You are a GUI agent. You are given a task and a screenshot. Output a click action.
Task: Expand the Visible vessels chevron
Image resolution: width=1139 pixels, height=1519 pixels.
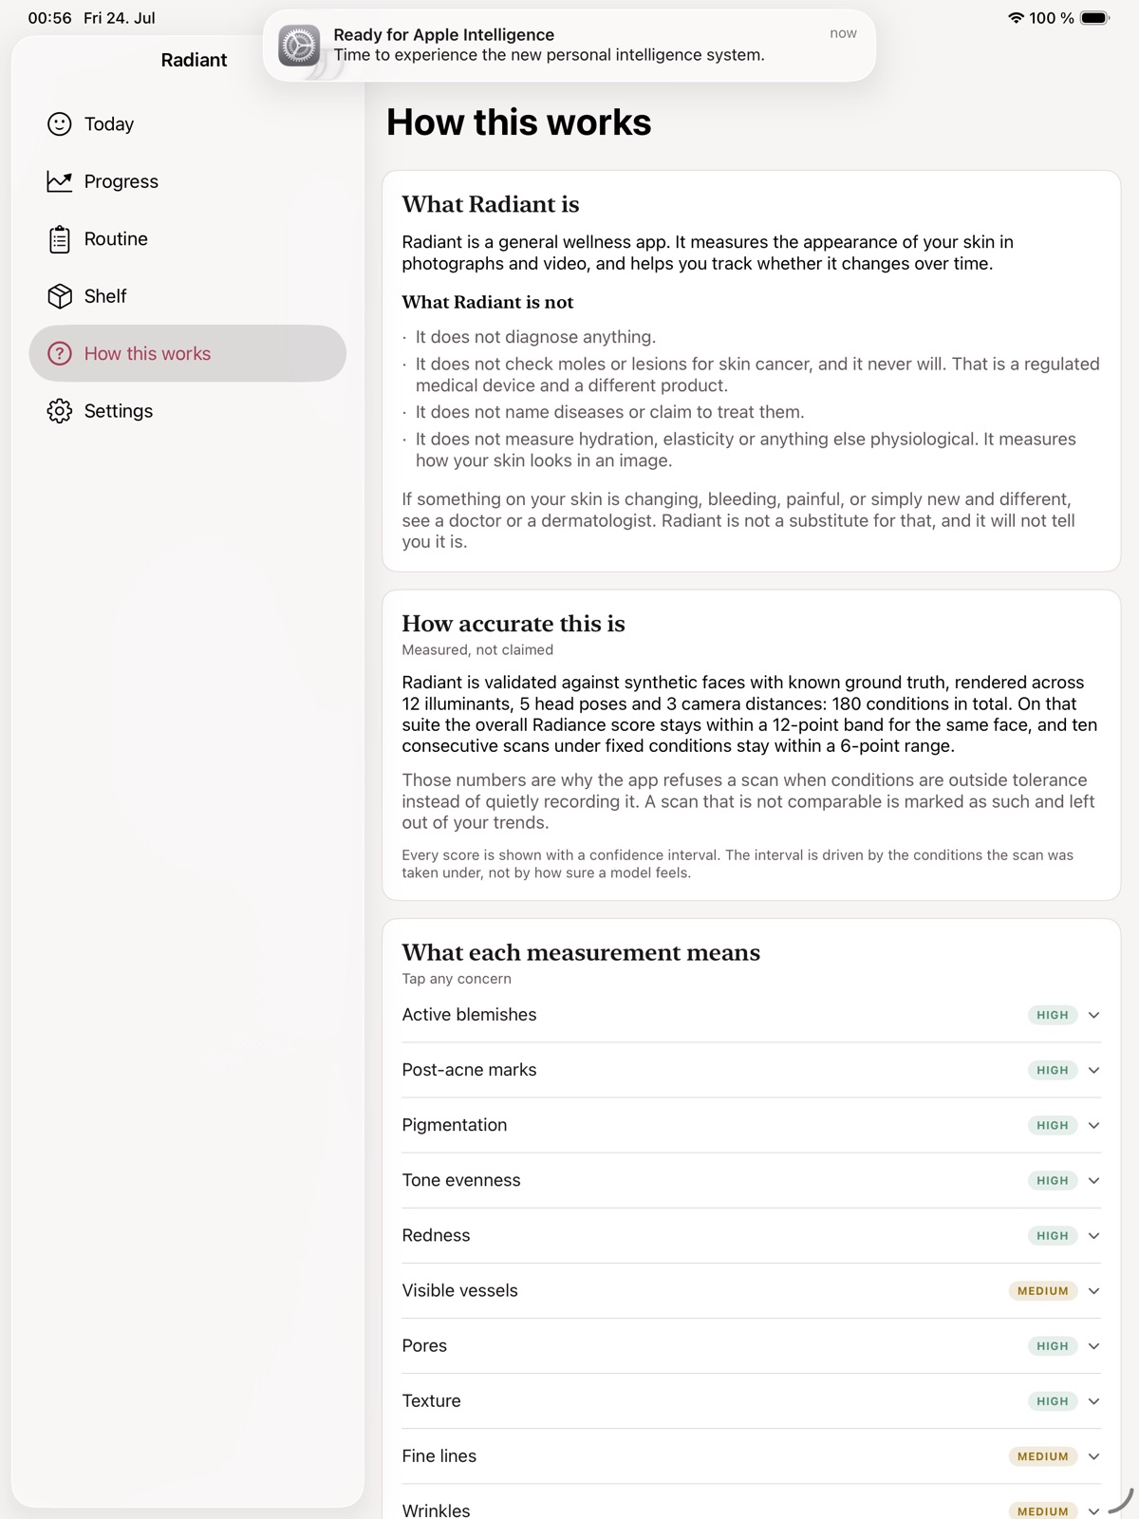[1094, 1290]
